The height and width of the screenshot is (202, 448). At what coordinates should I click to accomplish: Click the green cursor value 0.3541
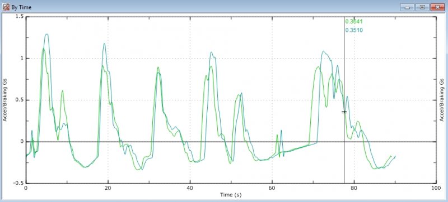coord(354,21)
